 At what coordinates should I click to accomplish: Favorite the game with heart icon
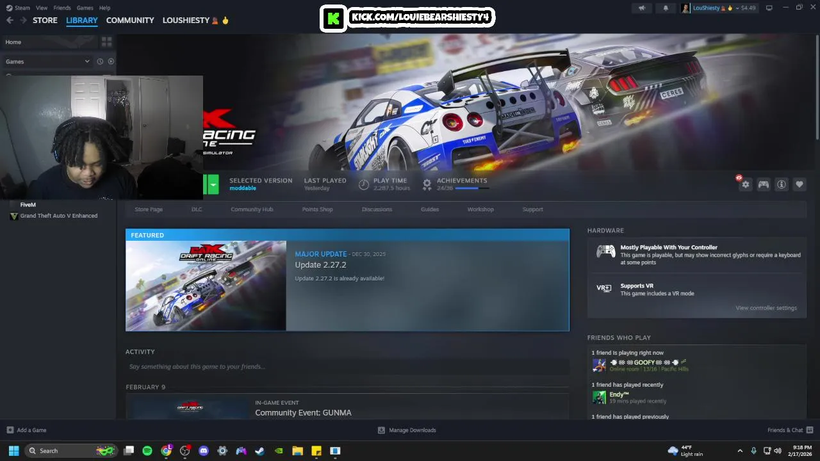tap(799, 184)
